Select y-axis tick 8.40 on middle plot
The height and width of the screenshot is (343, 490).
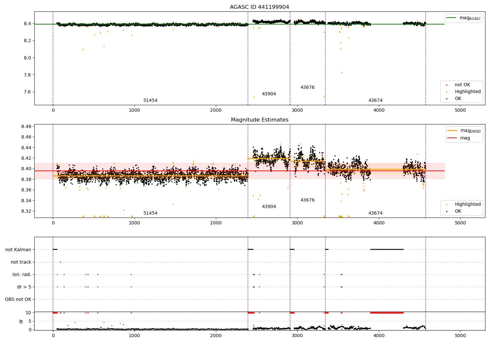click(x=26, y=169)
